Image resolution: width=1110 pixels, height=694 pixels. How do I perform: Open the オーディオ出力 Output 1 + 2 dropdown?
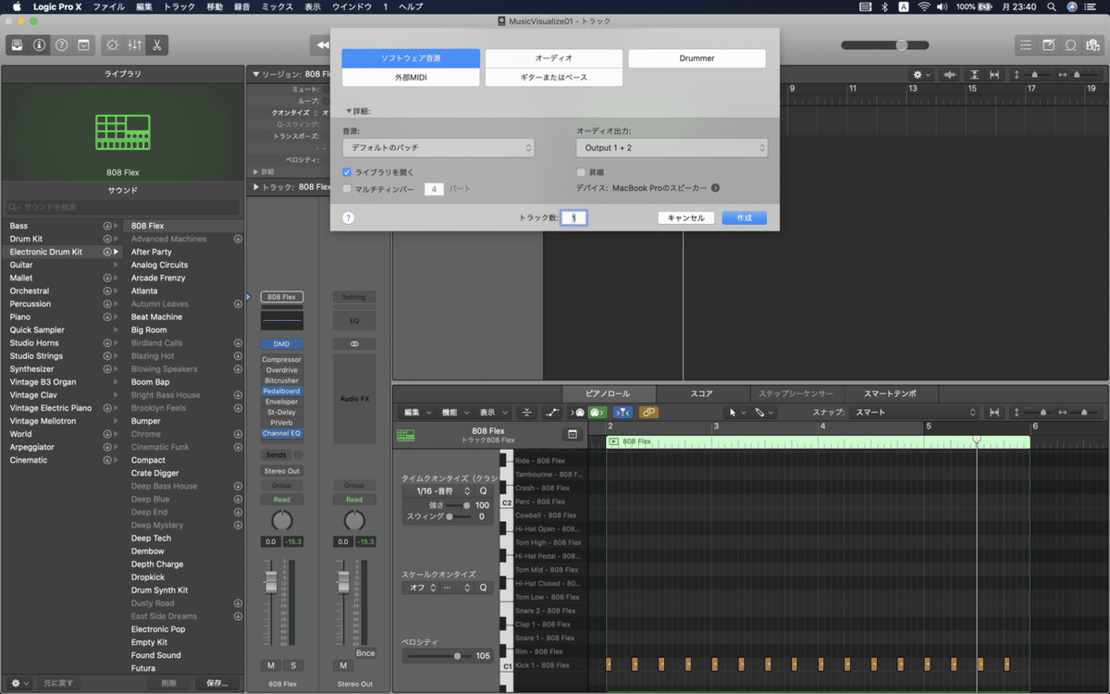(x=672, y=148)
